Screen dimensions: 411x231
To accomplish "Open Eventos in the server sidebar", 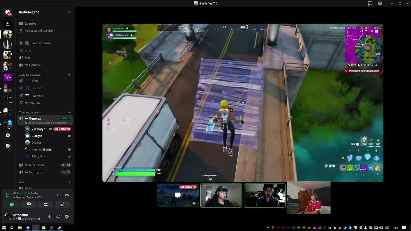I will click(45, 23).
